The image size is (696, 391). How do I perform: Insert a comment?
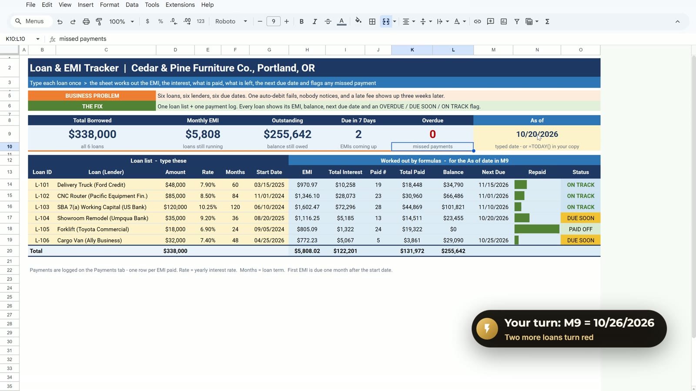point(491,21)
